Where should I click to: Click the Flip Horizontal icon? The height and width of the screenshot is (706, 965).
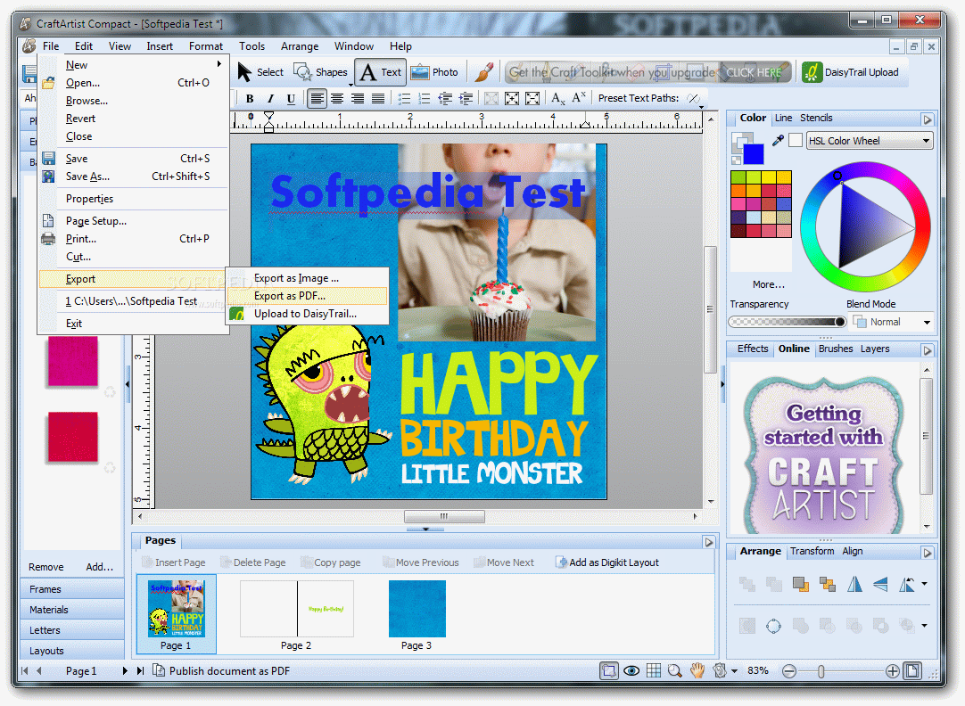[x=854, y=584]
